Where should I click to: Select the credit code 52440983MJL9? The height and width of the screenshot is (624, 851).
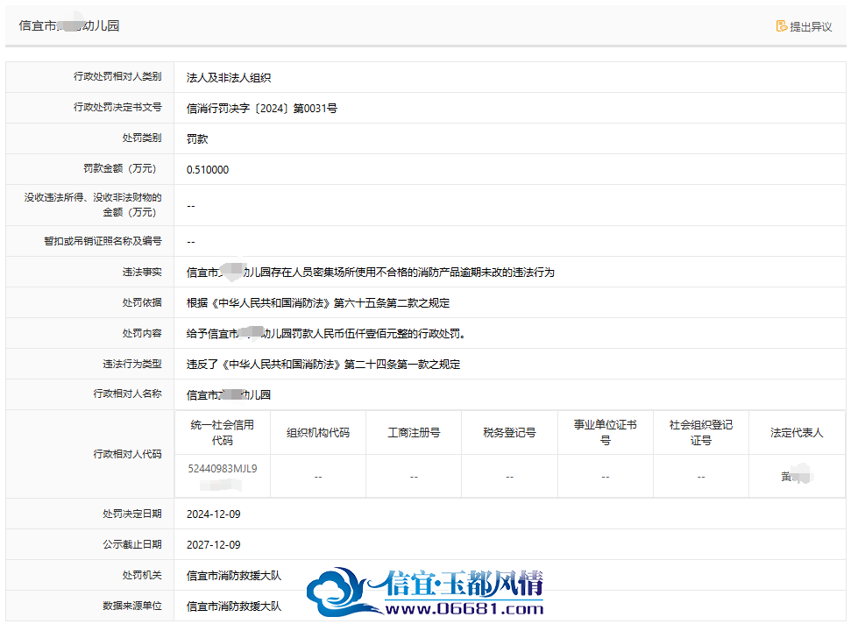[x=223, y=468]
